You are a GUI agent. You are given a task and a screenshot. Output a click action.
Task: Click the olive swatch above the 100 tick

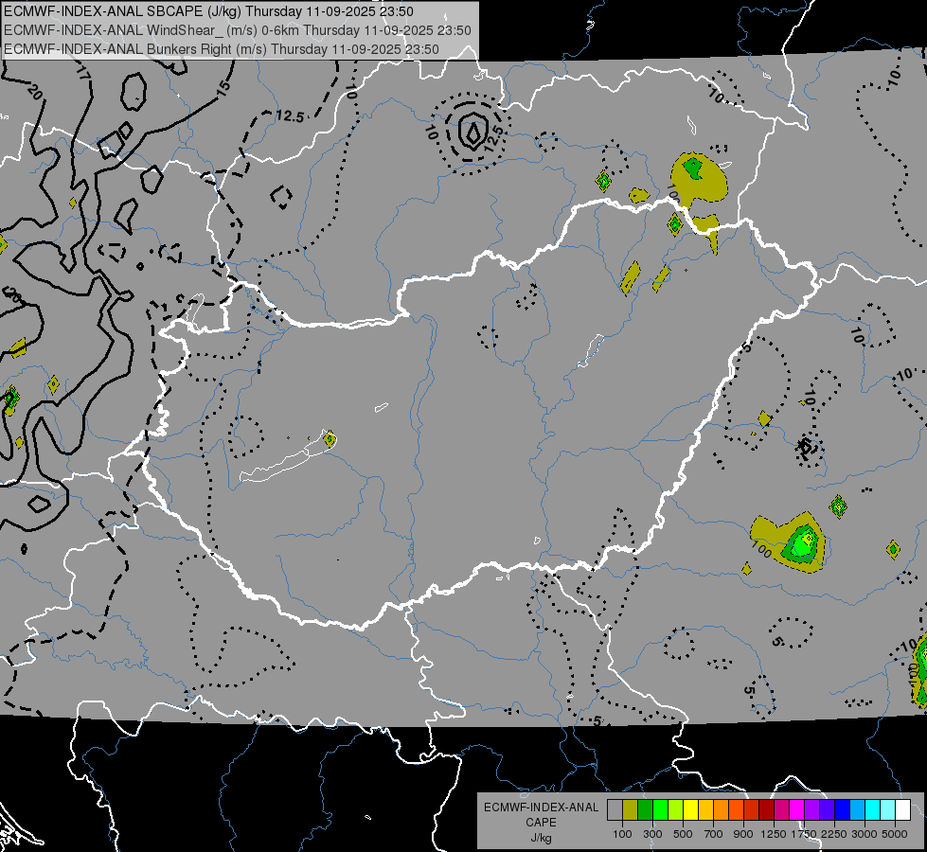point(631,809)
